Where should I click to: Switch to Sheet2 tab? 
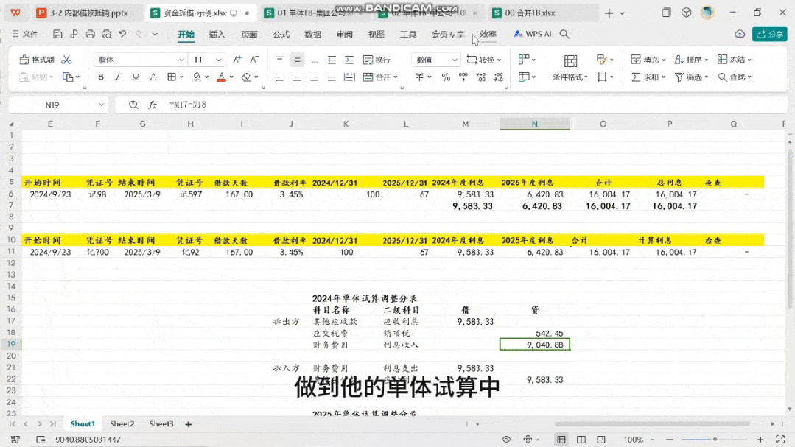coord(122,423)
